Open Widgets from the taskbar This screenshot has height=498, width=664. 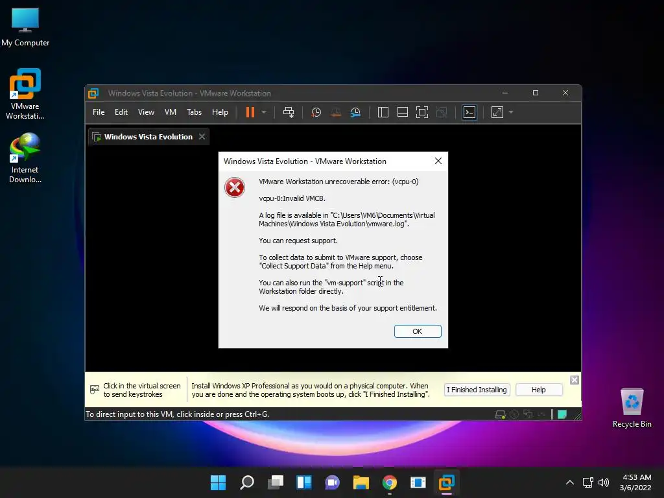[x=304, y=482]
